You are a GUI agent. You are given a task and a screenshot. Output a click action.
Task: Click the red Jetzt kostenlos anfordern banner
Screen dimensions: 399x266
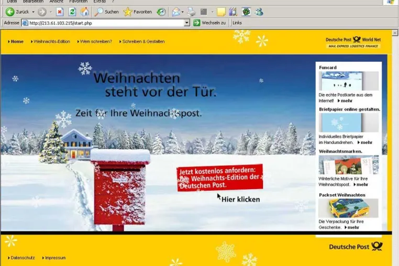coord(220,178)
